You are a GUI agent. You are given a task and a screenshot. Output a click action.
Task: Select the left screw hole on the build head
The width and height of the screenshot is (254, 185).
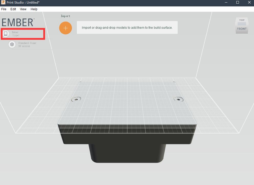[76, 99]
